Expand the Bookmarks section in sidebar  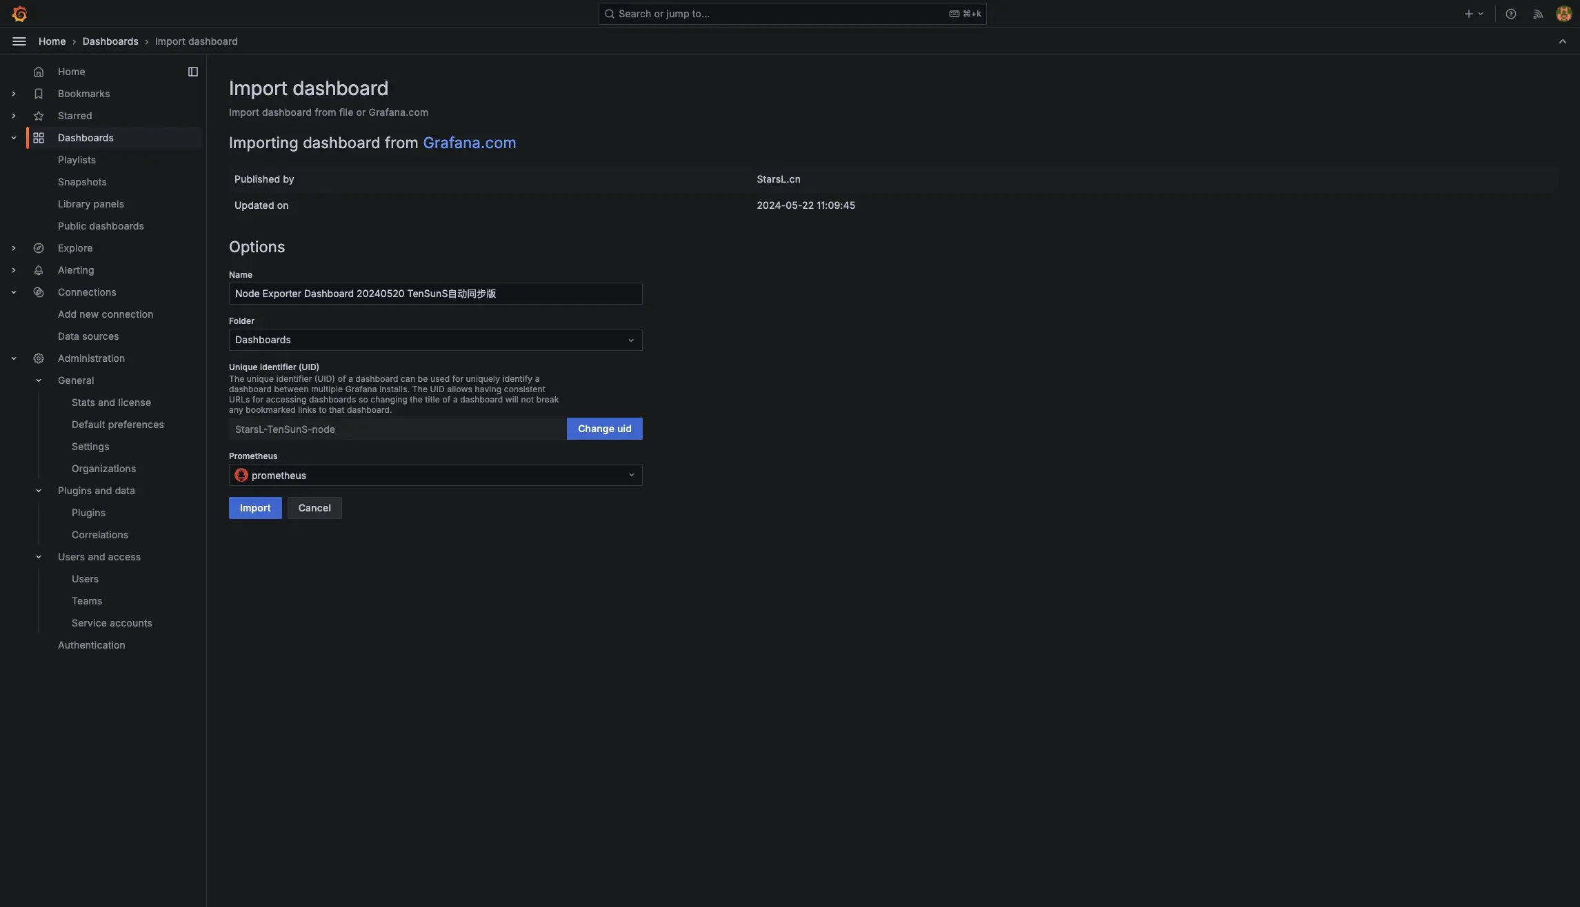click(x=14, y=94)
